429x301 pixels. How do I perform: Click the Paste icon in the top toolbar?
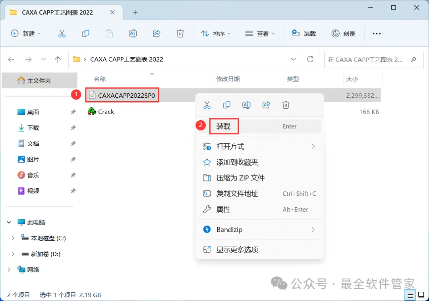coord(109,34)
